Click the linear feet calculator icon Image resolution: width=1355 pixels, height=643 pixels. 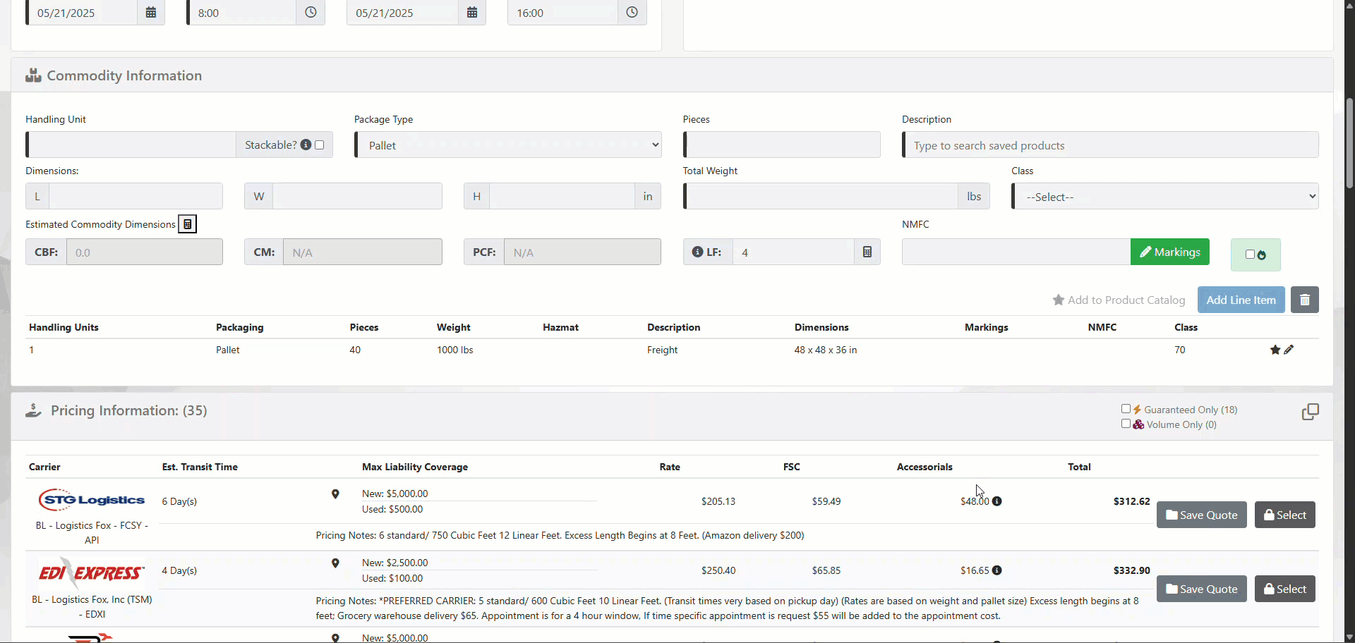click(x=867, y=252)
